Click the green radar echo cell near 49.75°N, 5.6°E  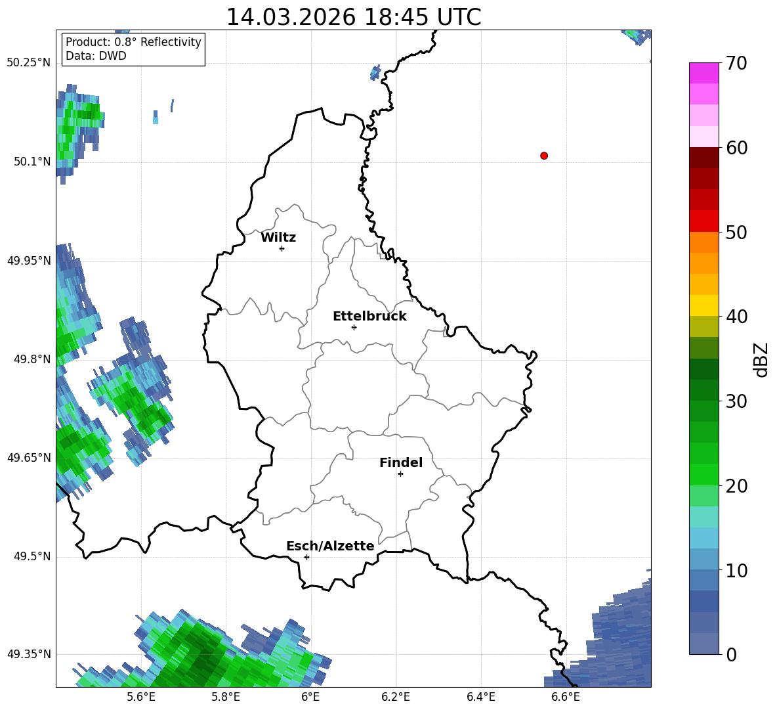(133, 391)
